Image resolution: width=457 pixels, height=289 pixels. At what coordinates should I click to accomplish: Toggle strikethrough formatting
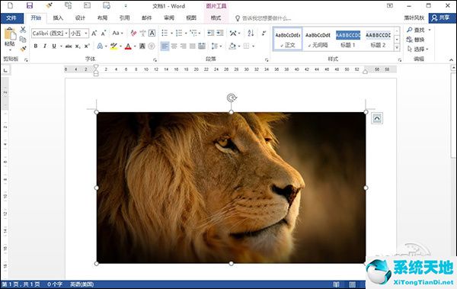pyautogui.click(x=69, y=46)
